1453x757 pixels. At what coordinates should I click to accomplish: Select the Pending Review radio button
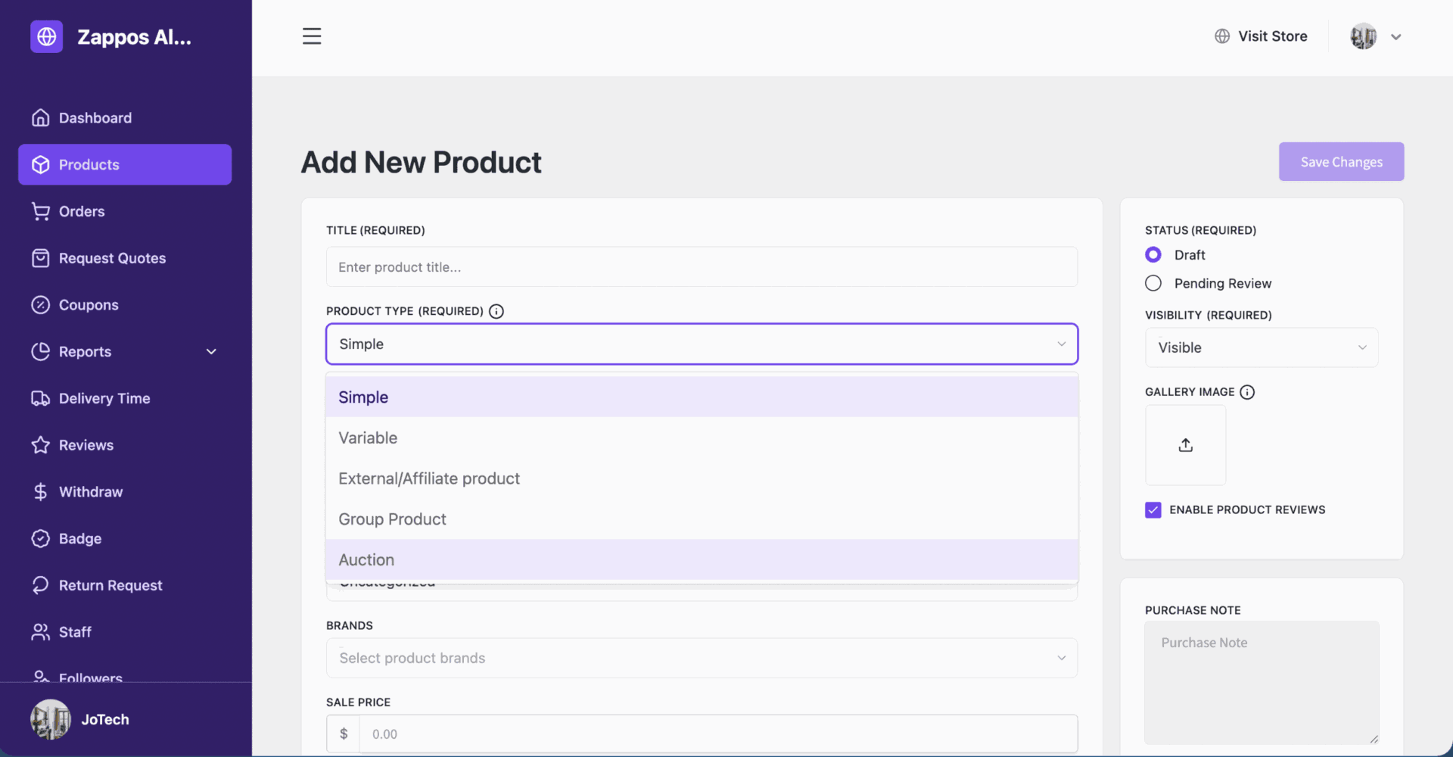coord(1153,283)
